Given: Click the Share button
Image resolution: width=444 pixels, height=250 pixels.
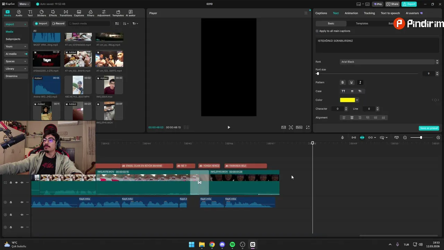Looking at the screenshot, I should point(392,4).
